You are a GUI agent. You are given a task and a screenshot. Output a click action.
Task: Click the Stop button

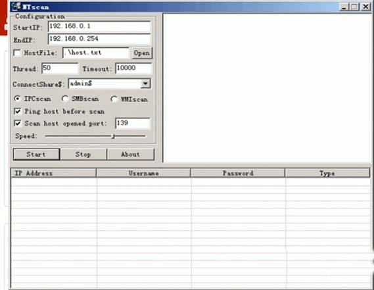click(83, 155)
